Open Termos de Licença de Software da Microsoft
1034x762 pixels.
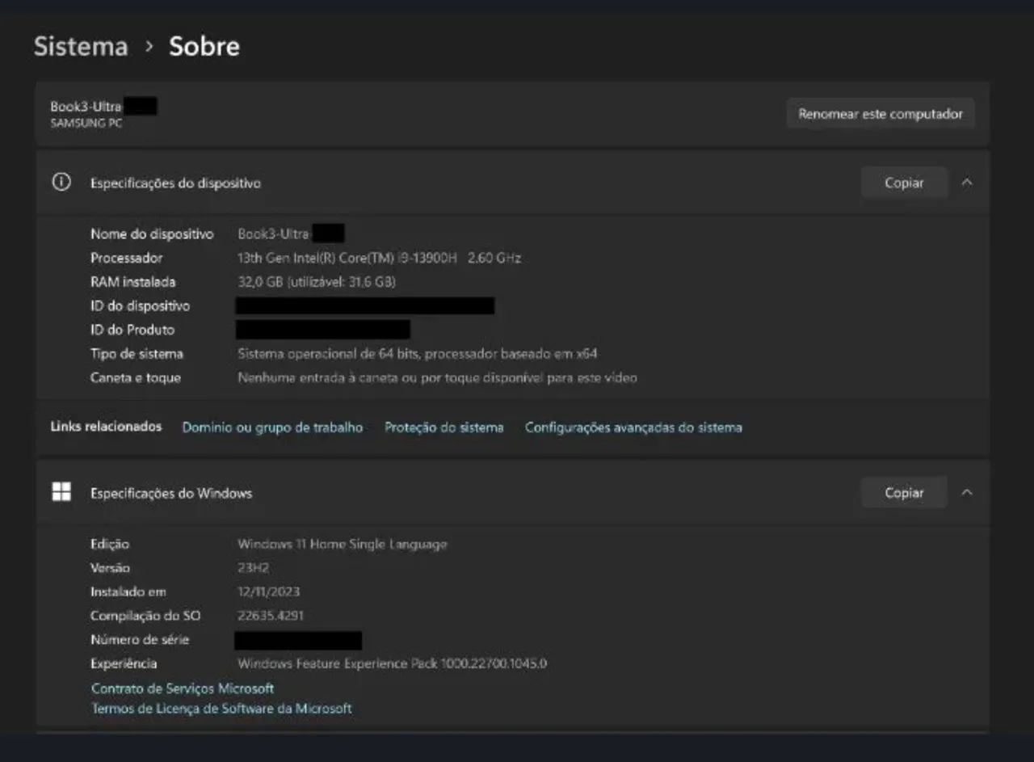click(x=221, y=709)
